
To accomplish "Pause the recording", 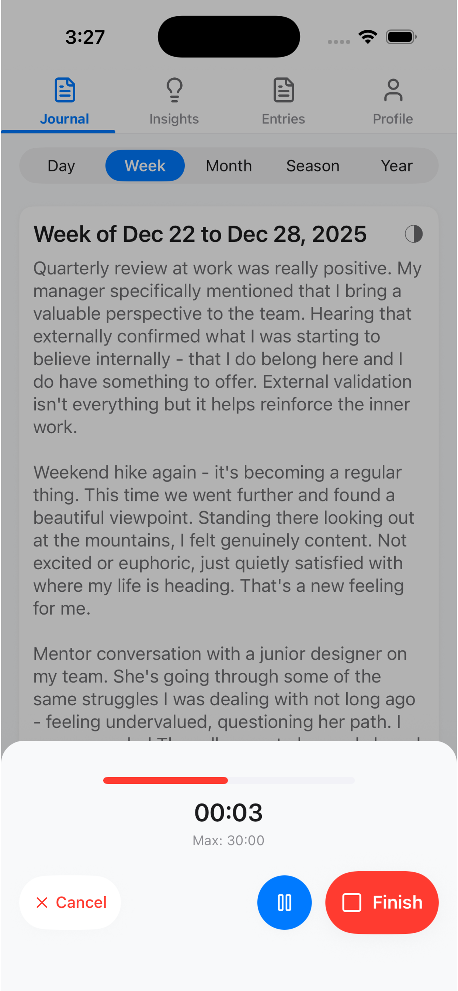I will [284, 902].
